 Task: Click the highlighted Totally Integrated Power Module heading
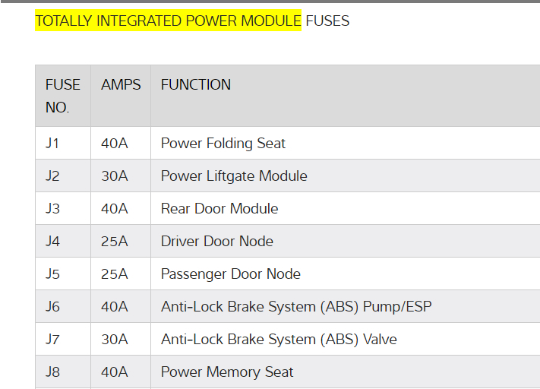tap(168, 21)
